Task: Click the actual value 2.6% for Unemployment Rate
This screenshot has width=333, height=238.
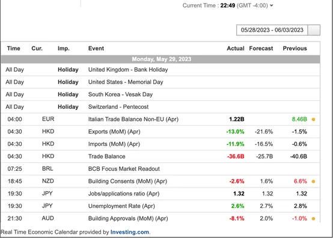Action: 237,206
